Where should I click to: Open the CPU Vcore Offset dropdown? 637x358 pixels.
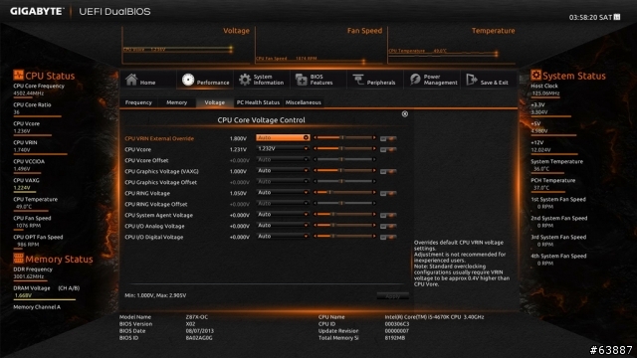(283, 159)
